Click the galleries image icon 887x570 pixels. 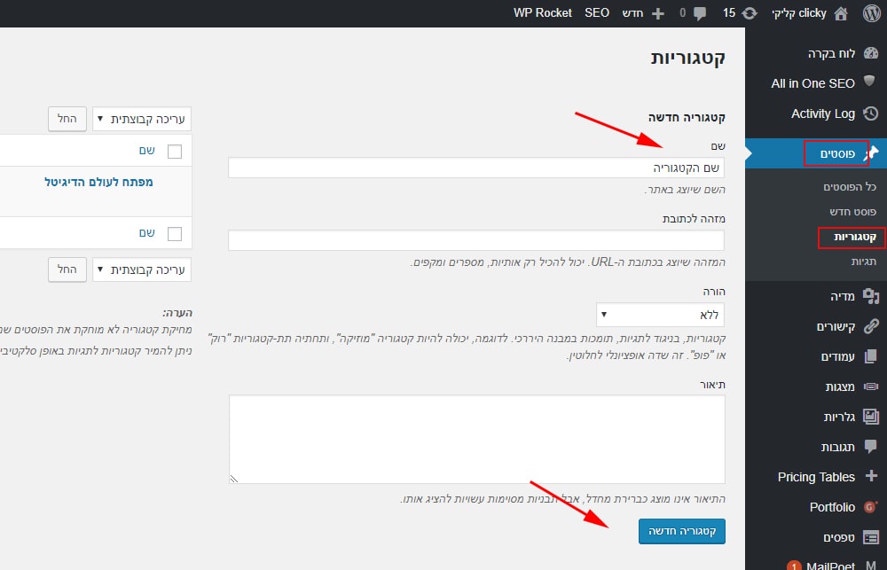coord(871,417)
